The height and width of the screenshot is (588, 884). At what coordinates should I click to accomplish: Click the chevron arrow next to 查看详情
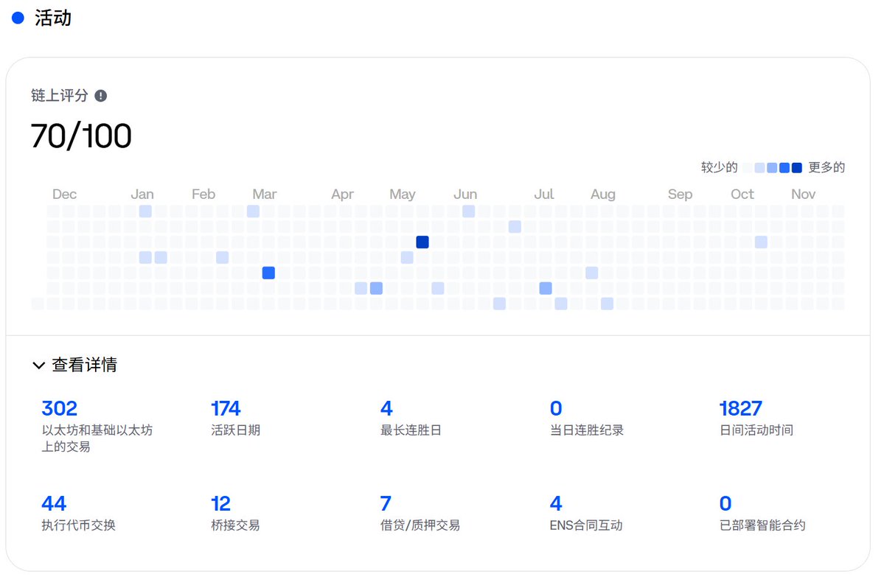point(39,365)
